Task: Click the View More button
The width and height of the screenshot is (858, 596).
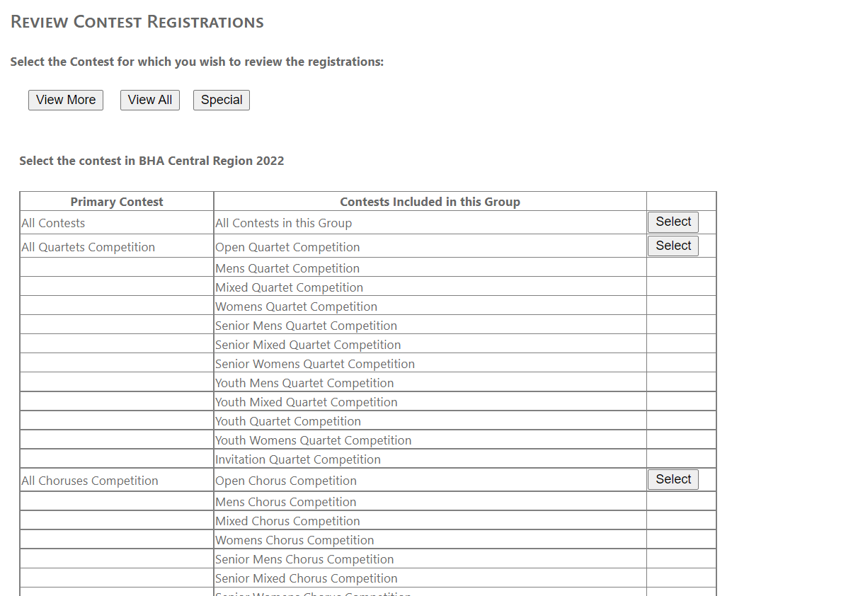Action: tap(66, 100)
